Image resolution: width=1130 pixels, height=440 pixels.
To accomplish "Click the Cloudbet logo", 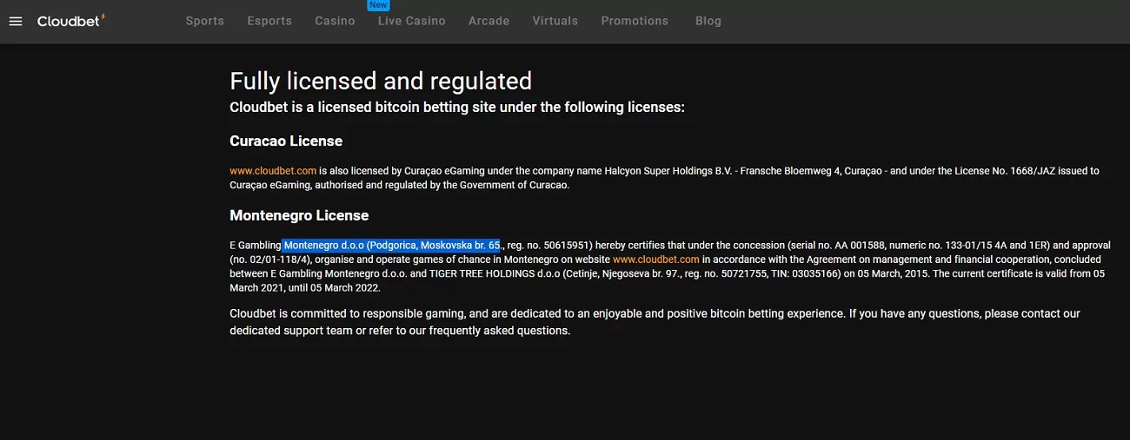I will 71,20.
